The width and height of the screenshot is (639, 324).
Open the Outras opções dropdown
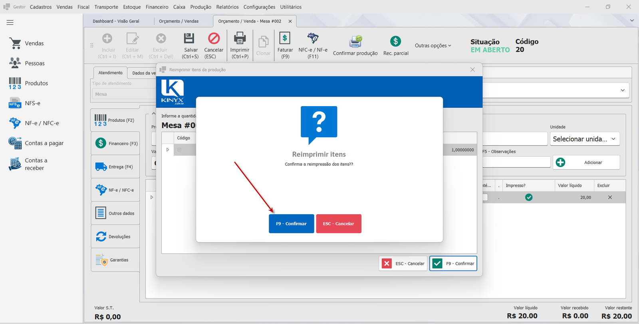(x=433, y=45)
